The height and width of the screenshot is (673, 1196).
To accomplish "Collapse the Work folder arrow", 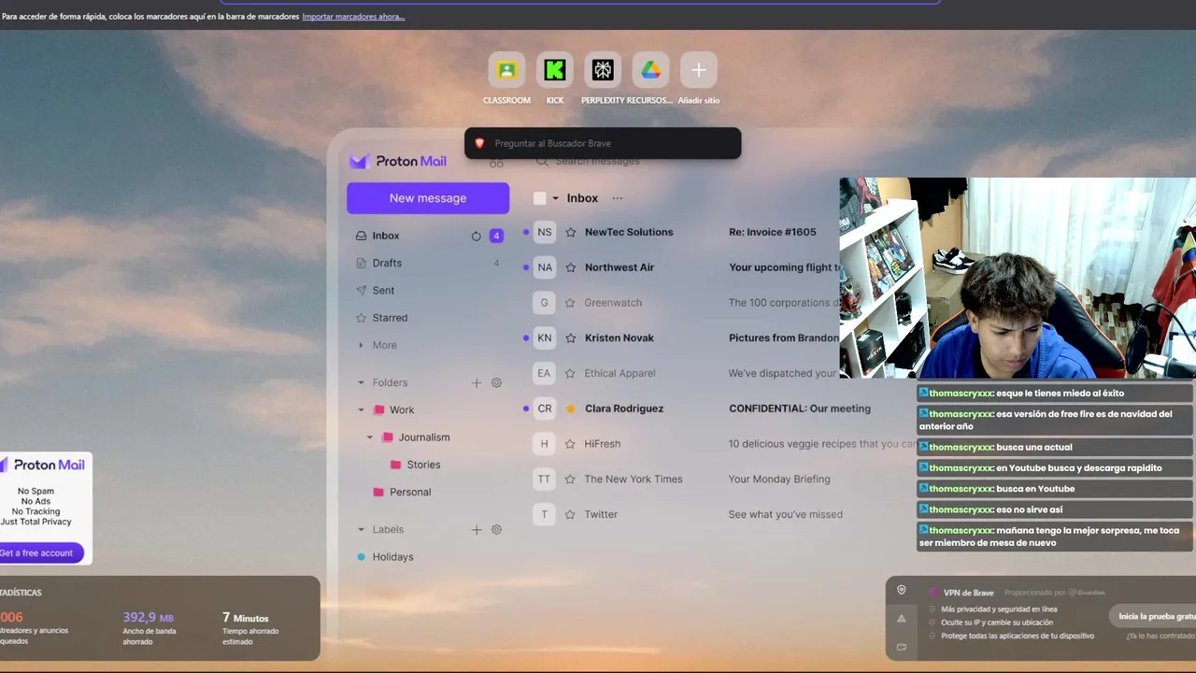I will pos(362,410).
